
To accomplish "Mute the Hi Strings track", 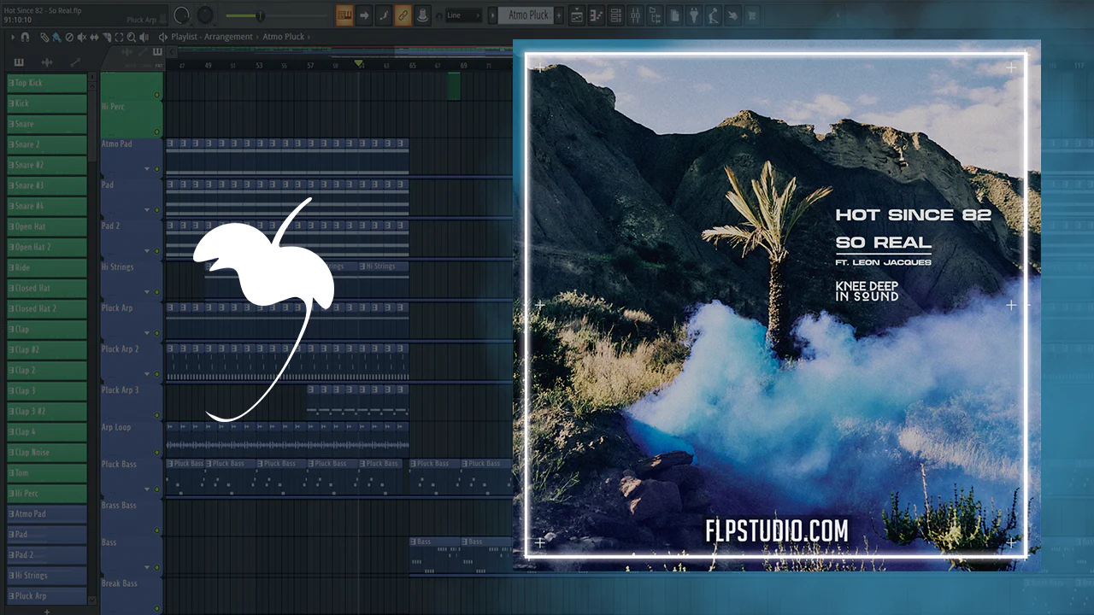I will tap(156, 292).
